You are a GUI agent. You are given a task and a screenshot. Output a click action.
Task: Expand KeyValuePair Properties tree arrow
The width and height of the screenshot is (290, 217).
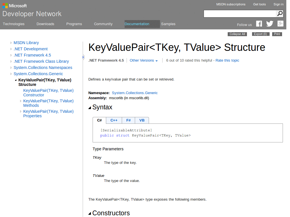pyautogui.click(x=20, y=111)
